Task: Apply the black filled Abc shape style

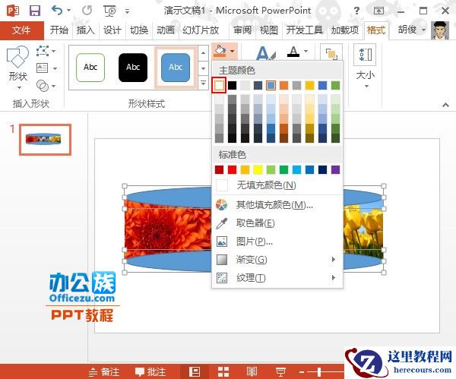Action: [x=133, y=68]
